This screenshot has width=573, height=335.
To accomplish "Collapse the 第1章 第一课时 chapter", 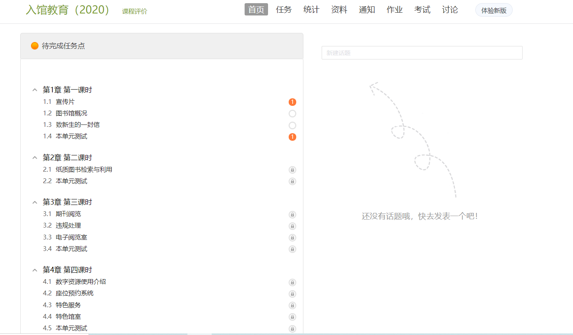I will tap(35, 90).
